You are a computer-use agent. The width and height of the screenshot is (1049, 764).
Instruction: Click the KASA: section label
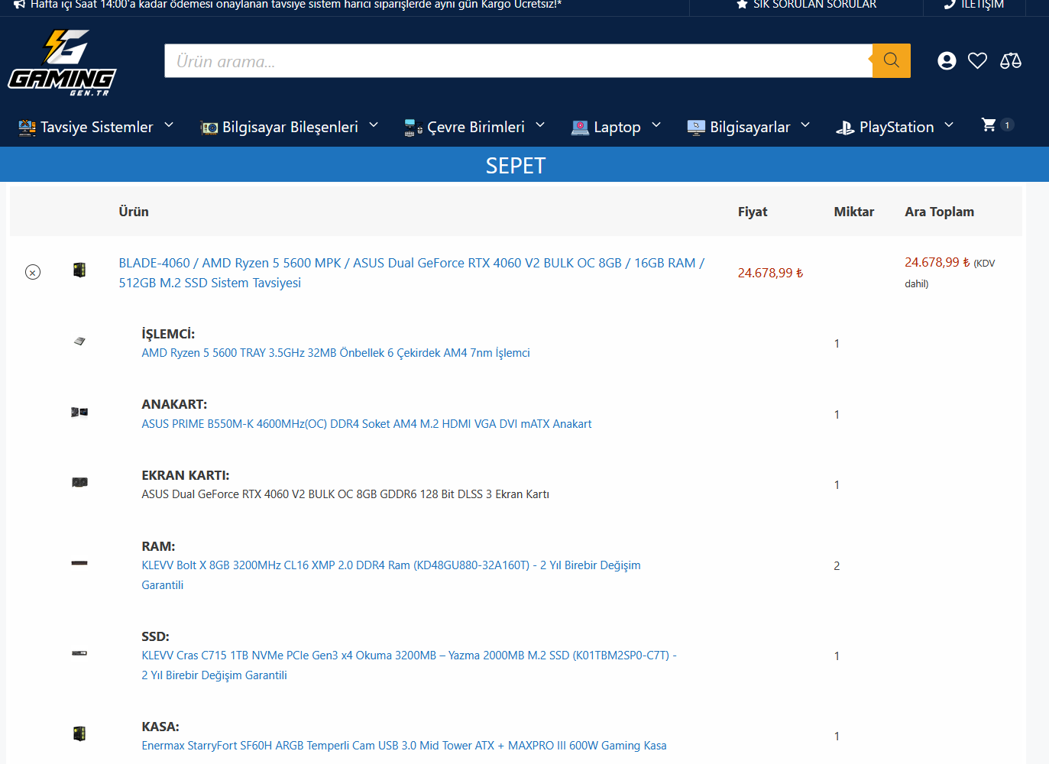[160, 727]
